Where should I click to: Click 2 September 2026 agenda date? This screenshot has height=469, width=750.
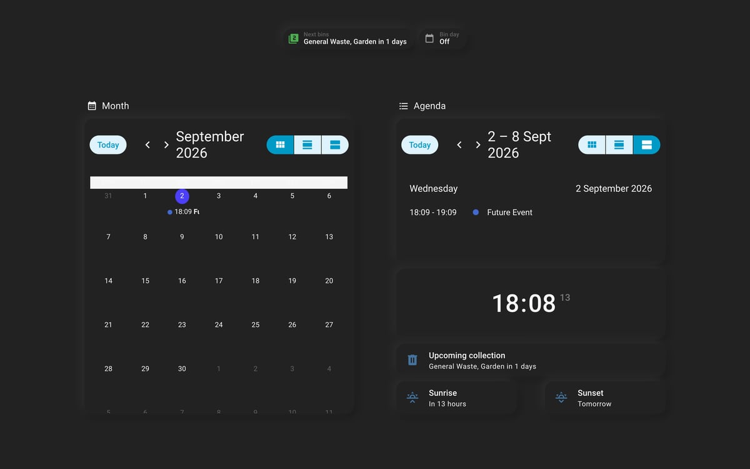tap(614, 188)
